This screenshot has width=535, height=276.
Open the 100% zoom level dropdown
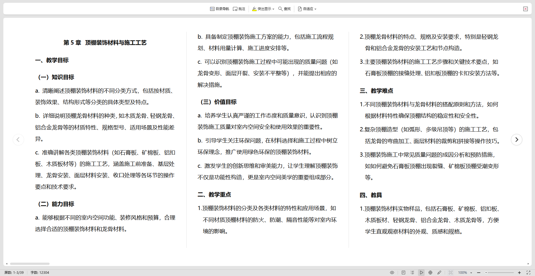tap(465, 273)
